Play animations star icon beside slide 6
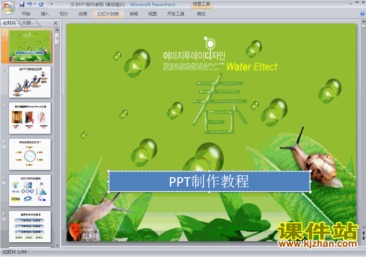 pyautogui.click(x=4, y=219)
